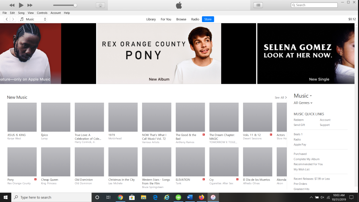359x202 pixels.
Task: Click the Christmas in the City title
Action: coord(122,180)
